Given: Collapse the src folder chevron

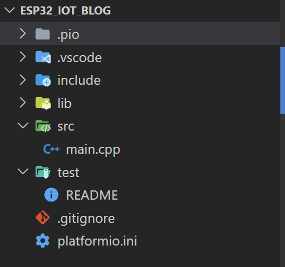Looking at the screenshot, I should [x=23, y=126].
